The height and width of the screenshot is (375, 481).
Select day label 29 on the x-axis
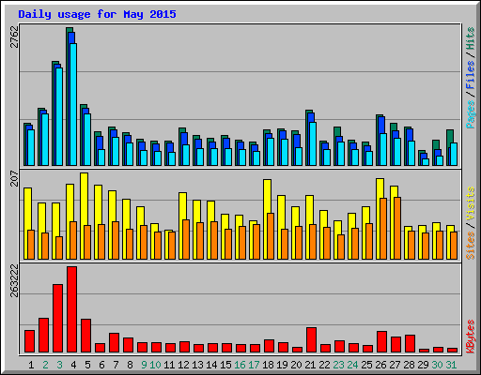[423, 365]
